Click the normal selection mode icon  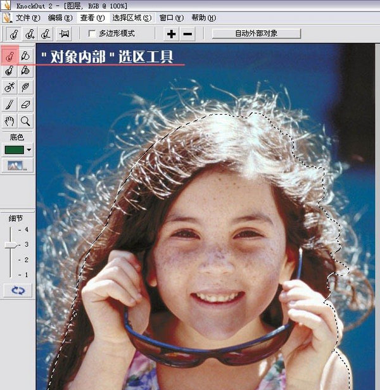(x=14, y=34)
